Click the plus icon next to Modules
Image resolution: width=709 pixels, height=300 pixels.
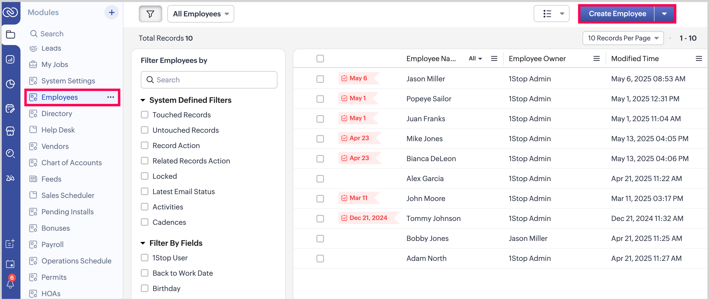112,12
